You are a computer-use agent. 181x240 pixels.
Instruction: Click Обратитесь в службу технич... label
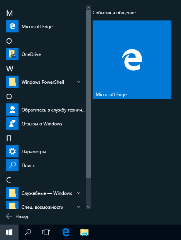tap(53, 110)
